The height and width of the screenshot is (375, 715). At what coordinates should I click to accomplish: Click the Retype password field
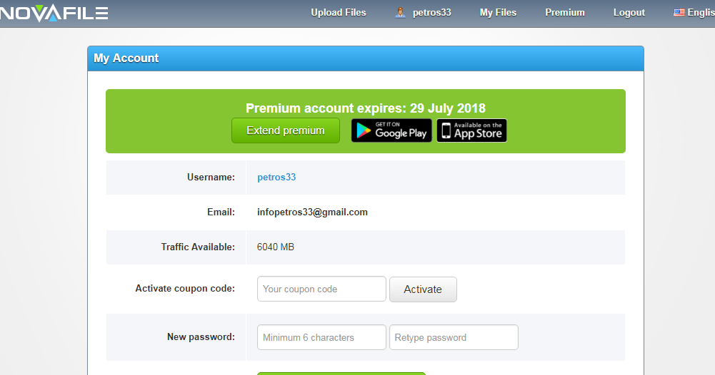[x=454, y=338]
